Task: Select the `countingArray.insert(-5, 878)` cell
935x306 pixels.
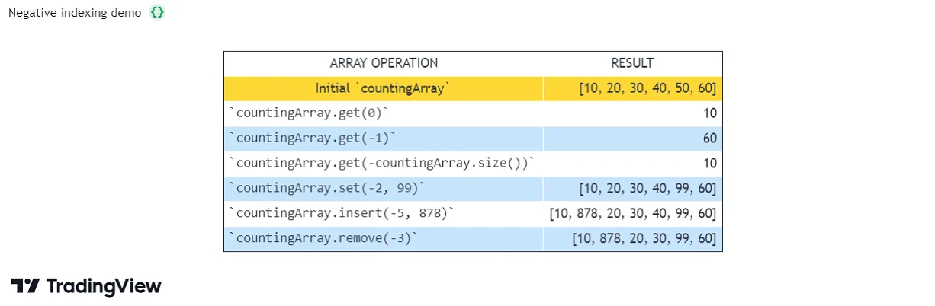Action: click(342, 214)
